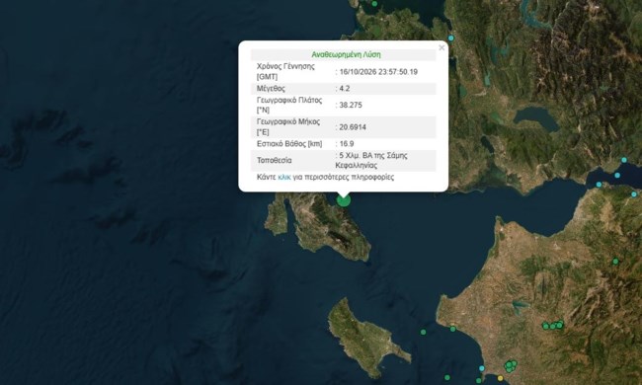The image size is (642, 385).
Task: Select the 'Τοποθεσία' label
Action: [275, 160]
